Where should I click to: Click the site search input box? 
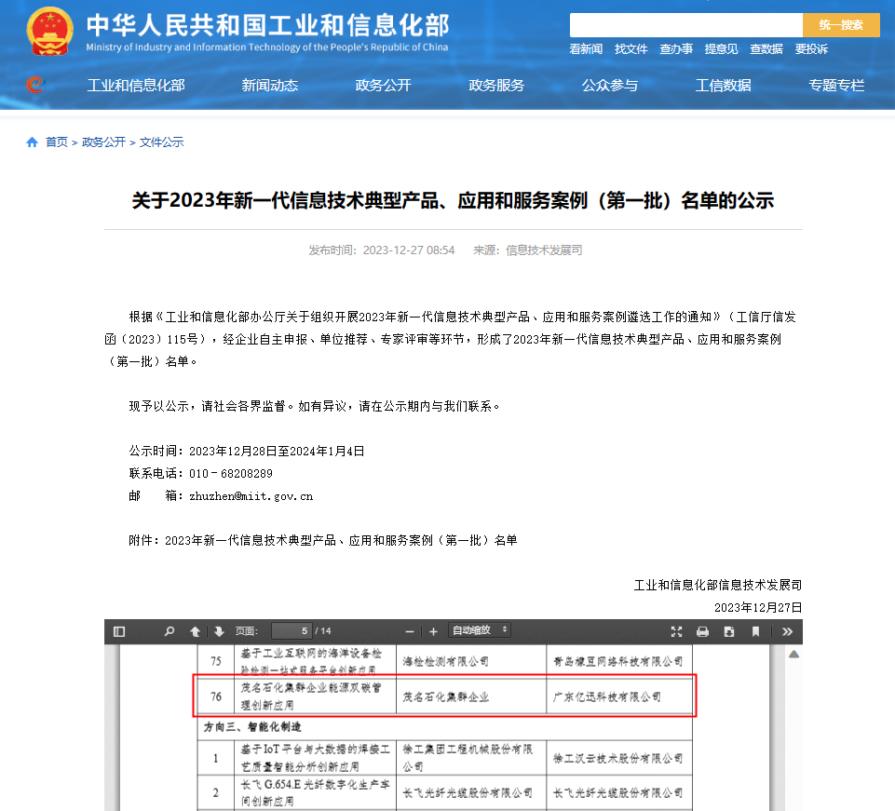(686, 25)
